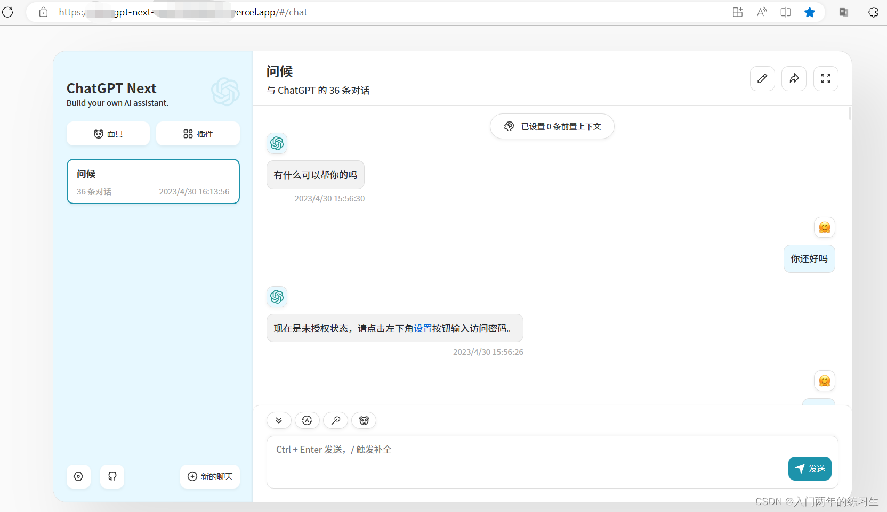Open the GitHub repository icon
887x512 pixels.
(x=112, y=476)
